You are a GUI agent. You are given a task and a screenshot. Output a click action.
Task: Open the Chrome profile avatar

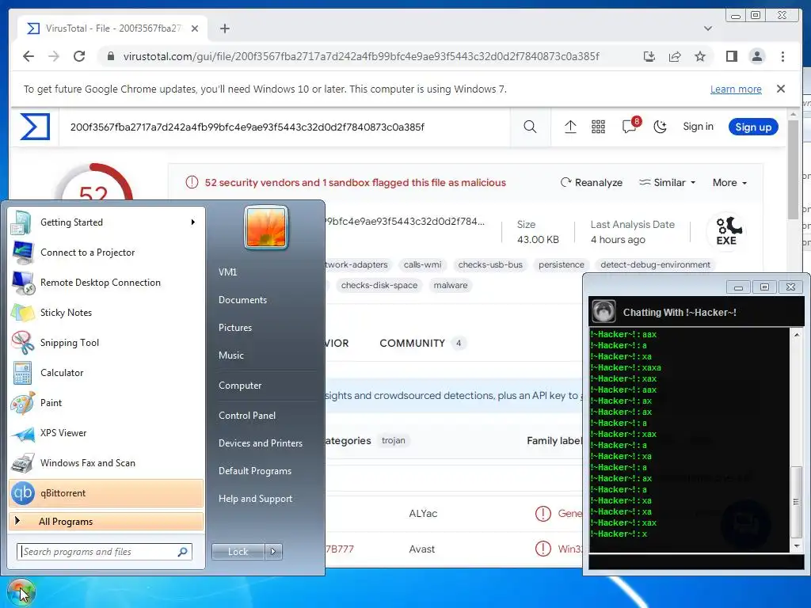[756, 56]
